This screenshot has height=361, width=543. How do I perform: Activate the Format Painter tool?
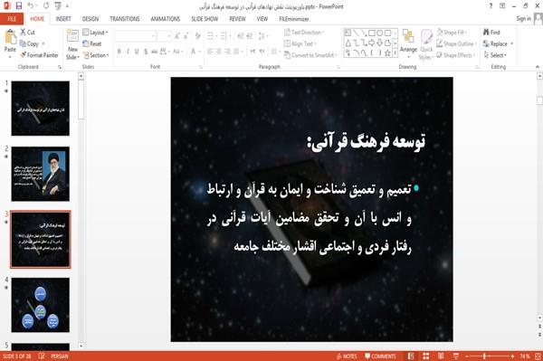39,55
